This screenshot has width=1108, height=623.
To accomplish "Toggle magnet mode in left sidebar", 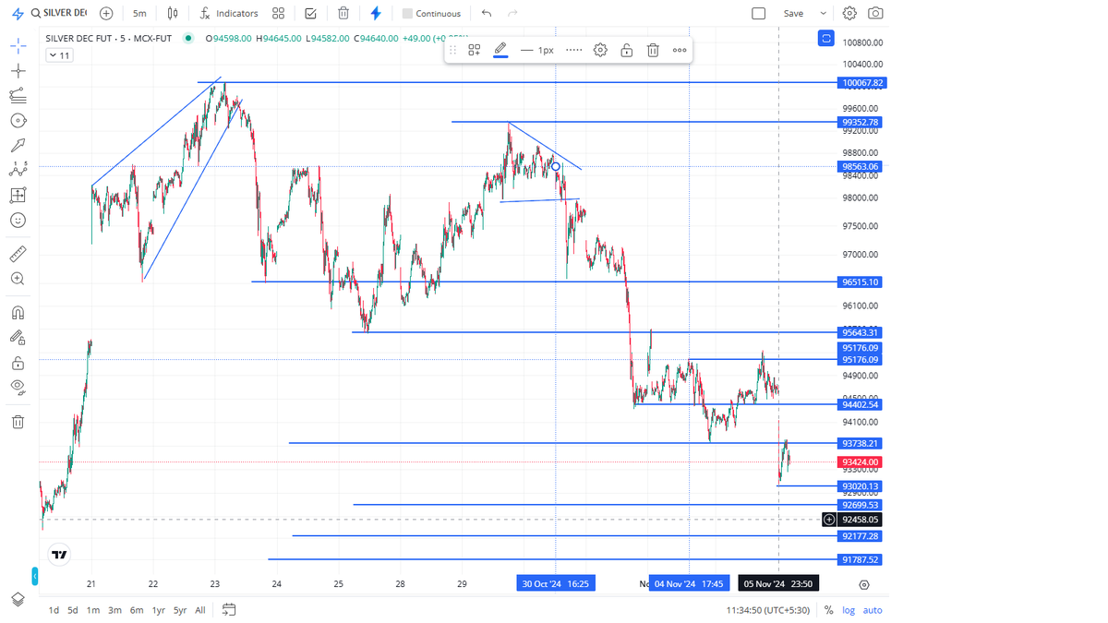I will (18, 312).
